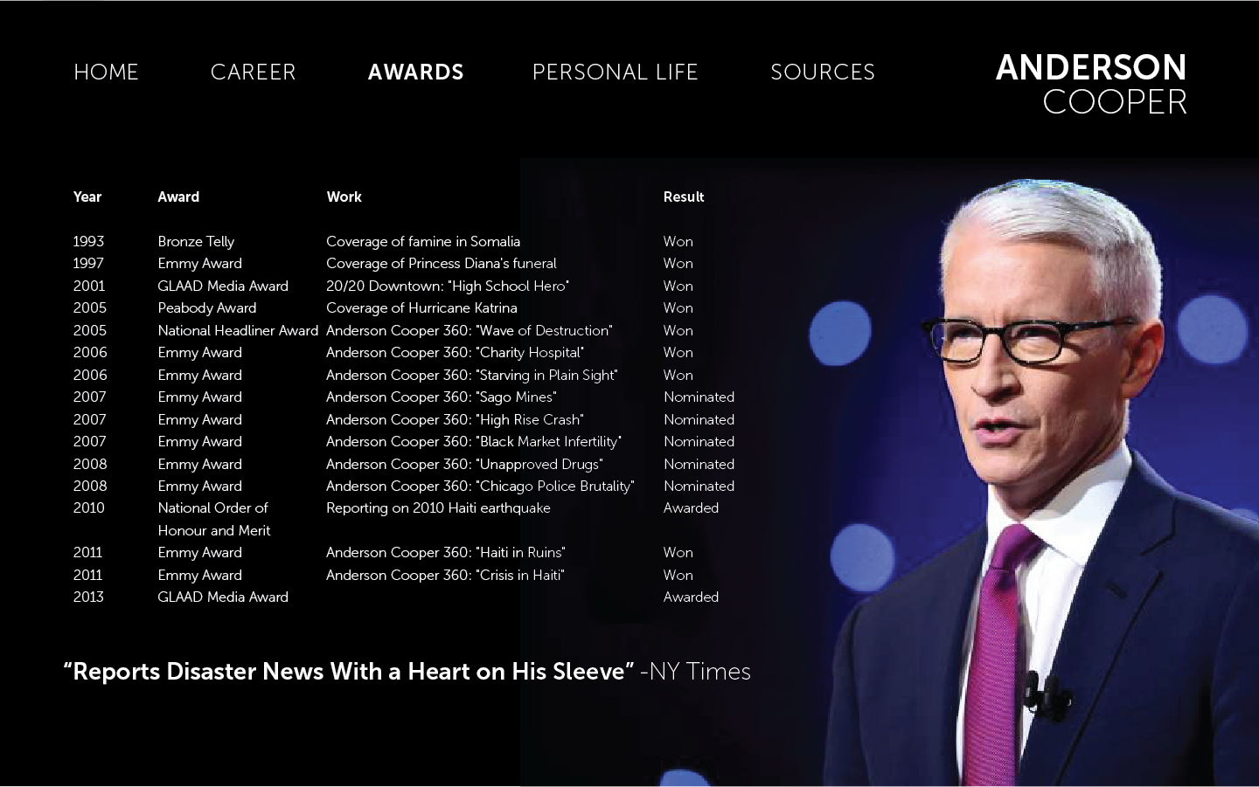Open the HOME navigation link
This screenshot has height=787, width=1259.
(x=106, y=72)
